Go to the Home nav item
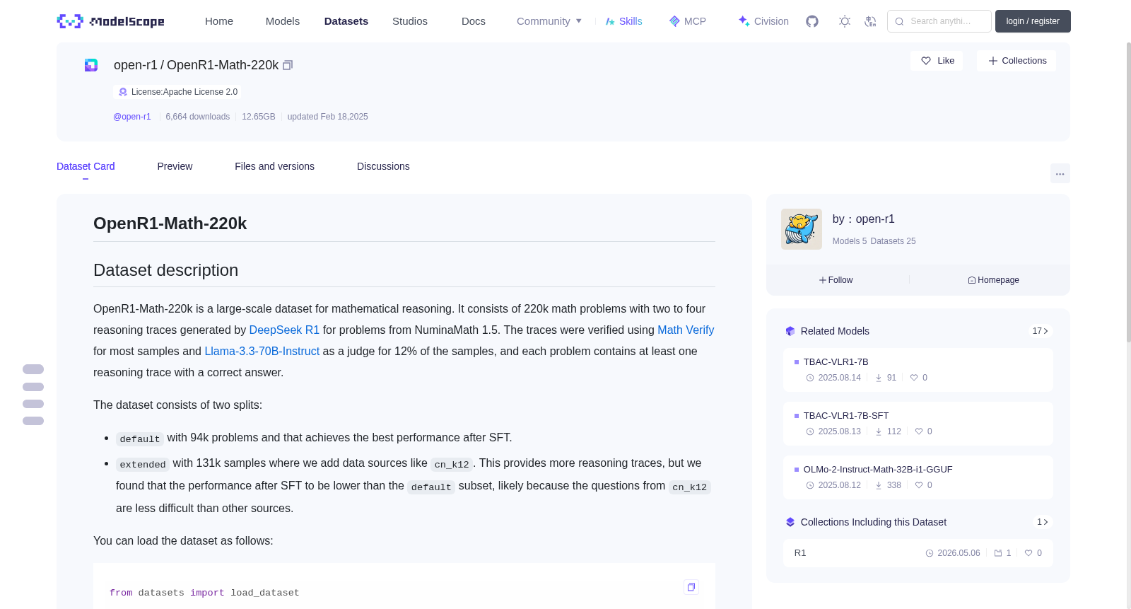This screenshot has height=609, width=1131. pos(219,21)
